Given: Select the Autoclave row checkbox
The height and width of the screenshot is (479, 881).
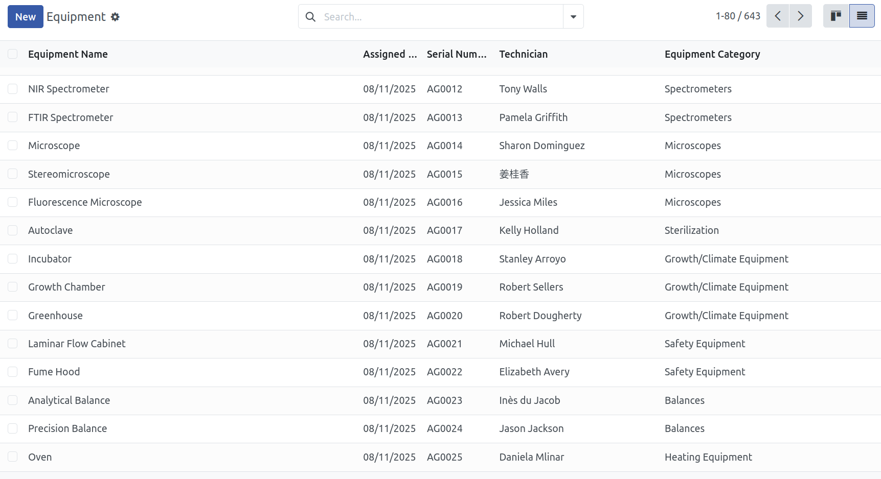Looking at the screenshot, I should click(x=13, y=230).
